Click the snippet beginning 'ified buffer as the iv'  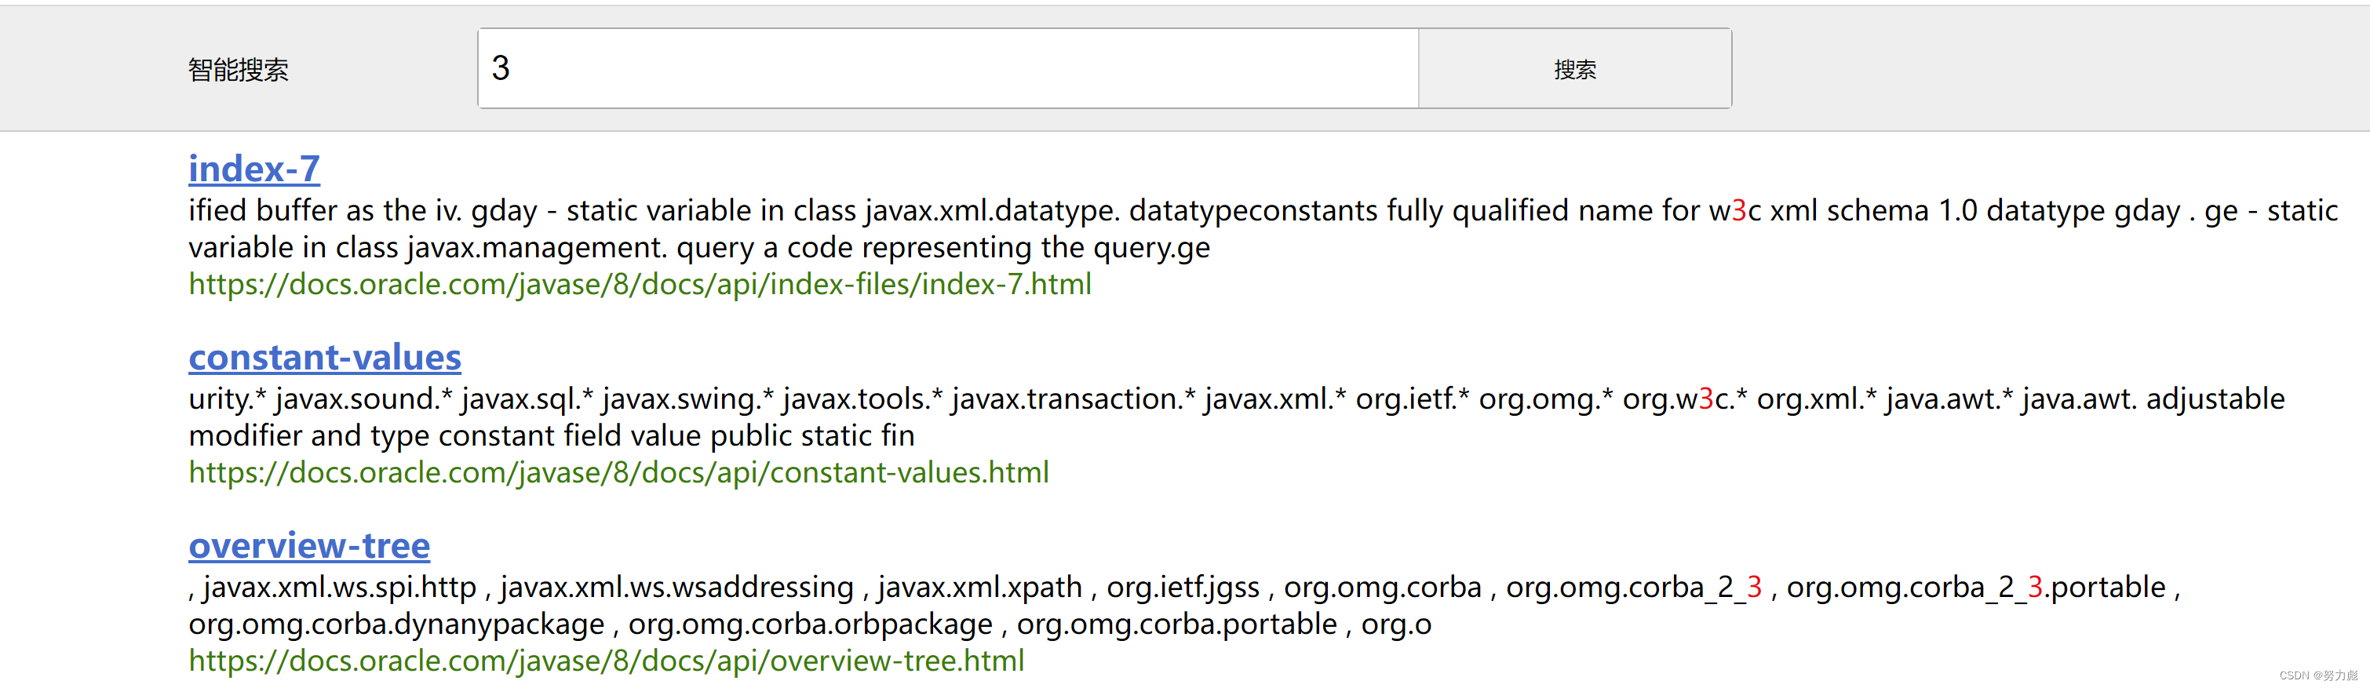1263,229
